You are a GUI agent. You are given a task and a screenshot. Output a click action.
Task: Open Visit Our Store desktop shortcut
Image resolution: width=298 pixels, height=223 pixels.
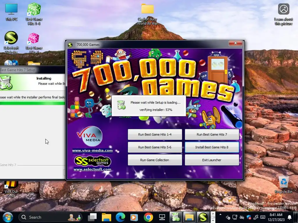pyautogui.click(x=11, y=189)
